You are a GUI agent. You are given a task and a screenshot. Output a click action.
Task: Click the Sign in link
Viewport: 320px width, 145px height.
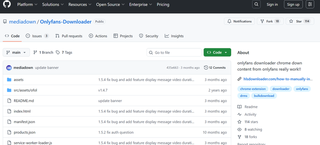(x=272, y=4)
